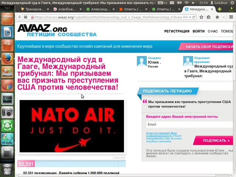236x177 pixels.
Task: Bookmark this page with the star icon
Action: click(201, 17)
